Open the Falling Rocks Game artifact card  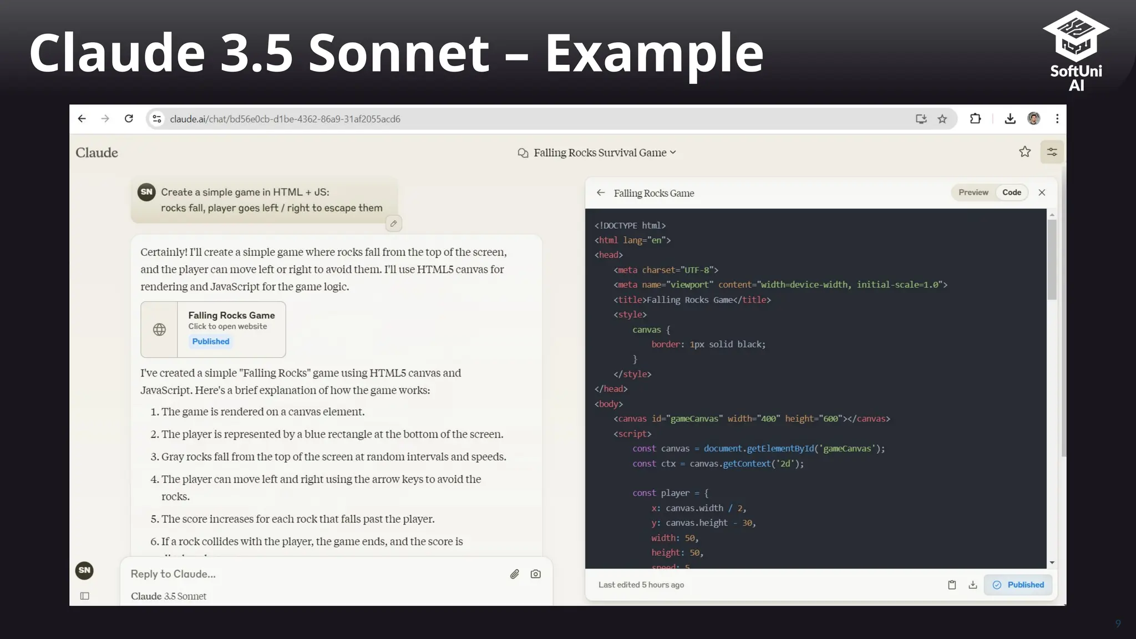point(213,329)
